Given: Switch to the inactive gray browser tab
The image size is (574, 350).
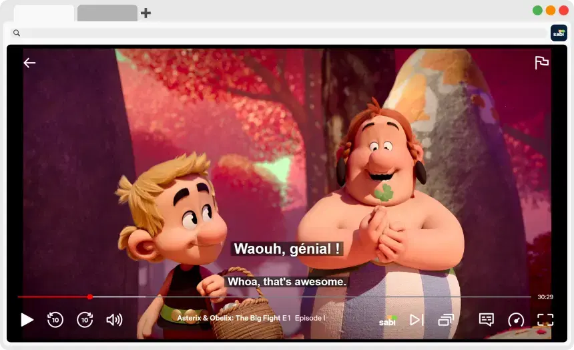Looking at the screenshot, I should [107, 13].
